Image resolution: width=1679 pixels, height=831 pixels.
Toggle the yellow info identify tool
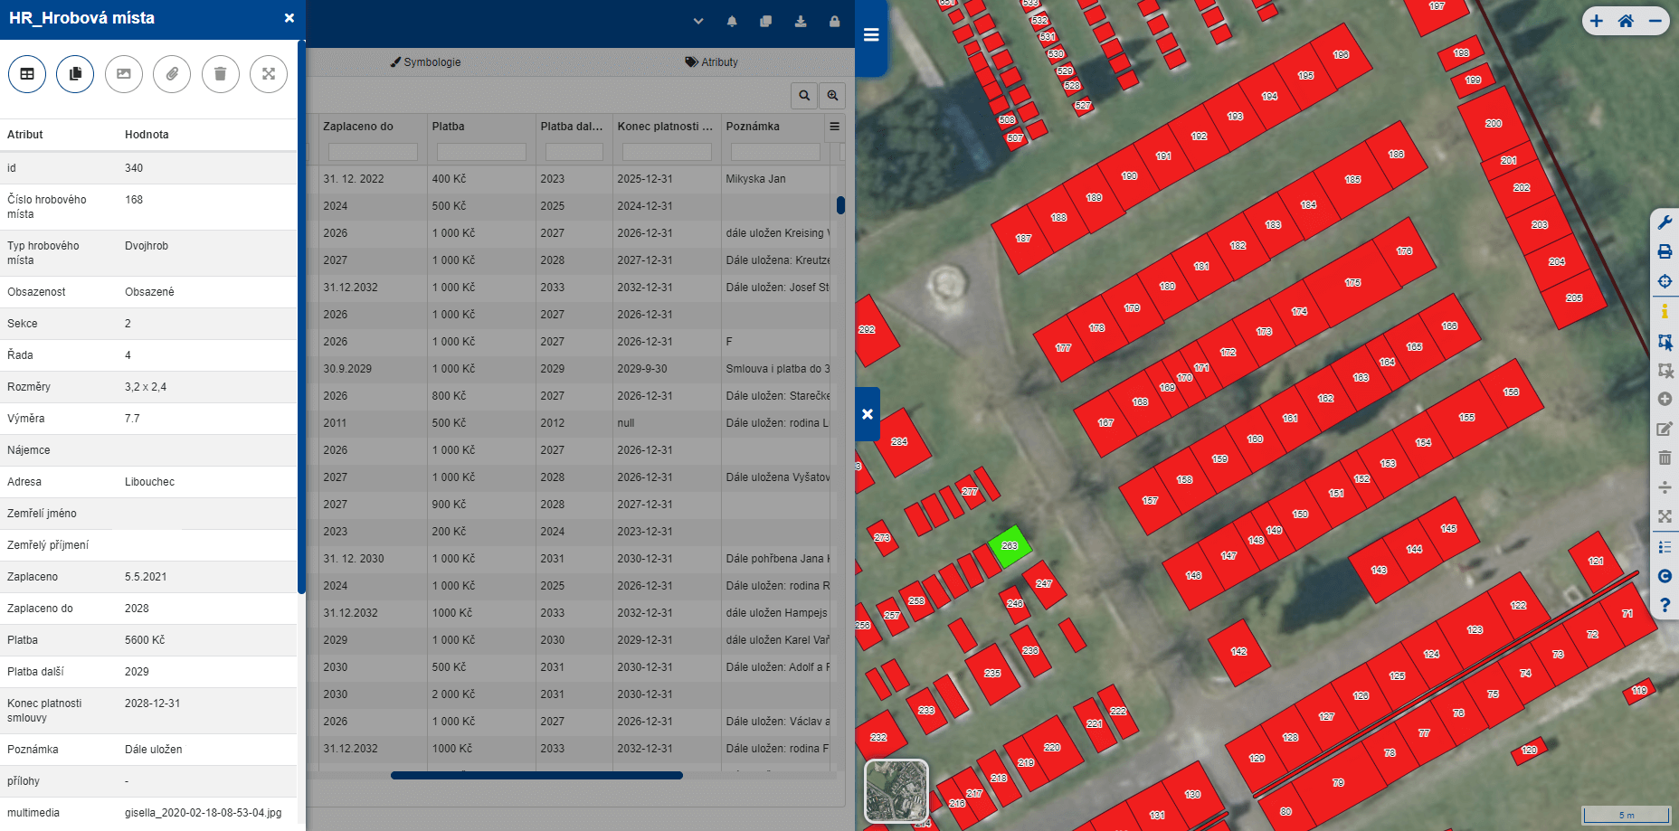pos(1665,311)
